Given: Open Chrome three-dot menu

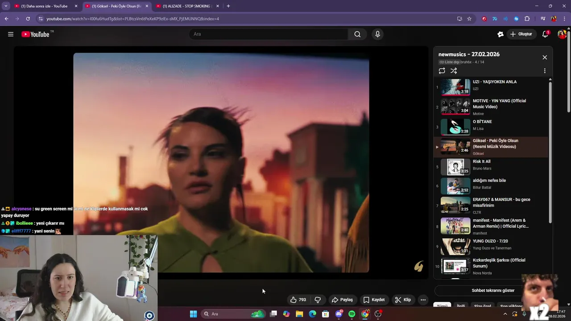Looking at the screenshot, I should [x=564, y=19].
